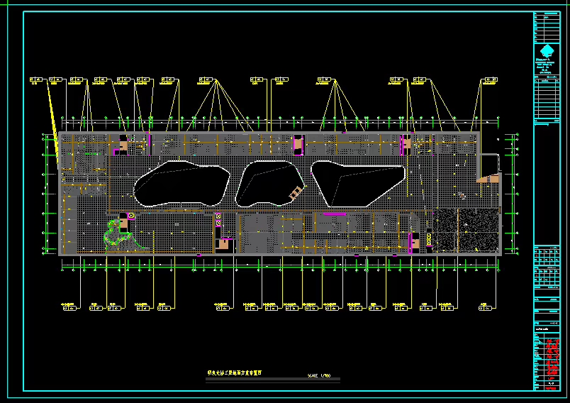This screenshot has height=403, width=570.
Task: Pick the rightmost white-outlined atrium void
Action: [358, 184]
